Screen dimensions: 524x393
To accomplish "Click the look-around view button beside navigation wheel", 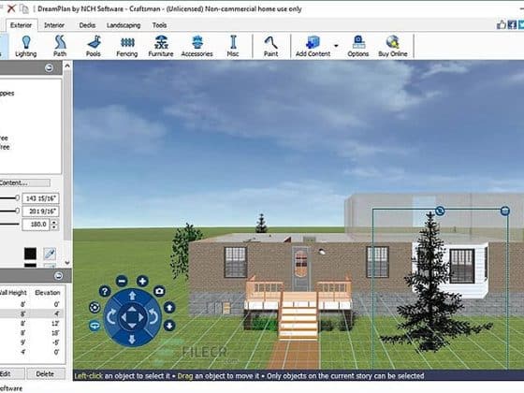I will [95, 326].
